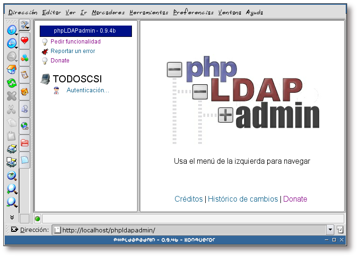Image resolution: width=358 pixels, height=257 pixels.
Task: Click the Reportar un error link
Action: pyautogui.click(x=73, y=51)
